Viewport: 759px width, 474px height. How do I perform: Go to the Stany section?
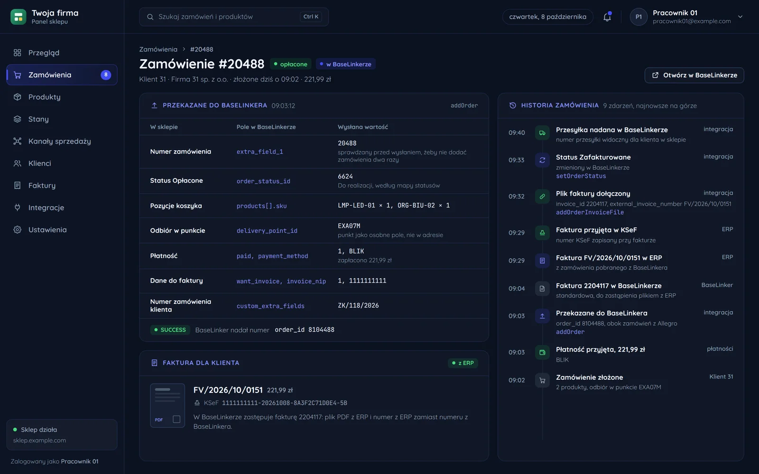tap(62, 119)
